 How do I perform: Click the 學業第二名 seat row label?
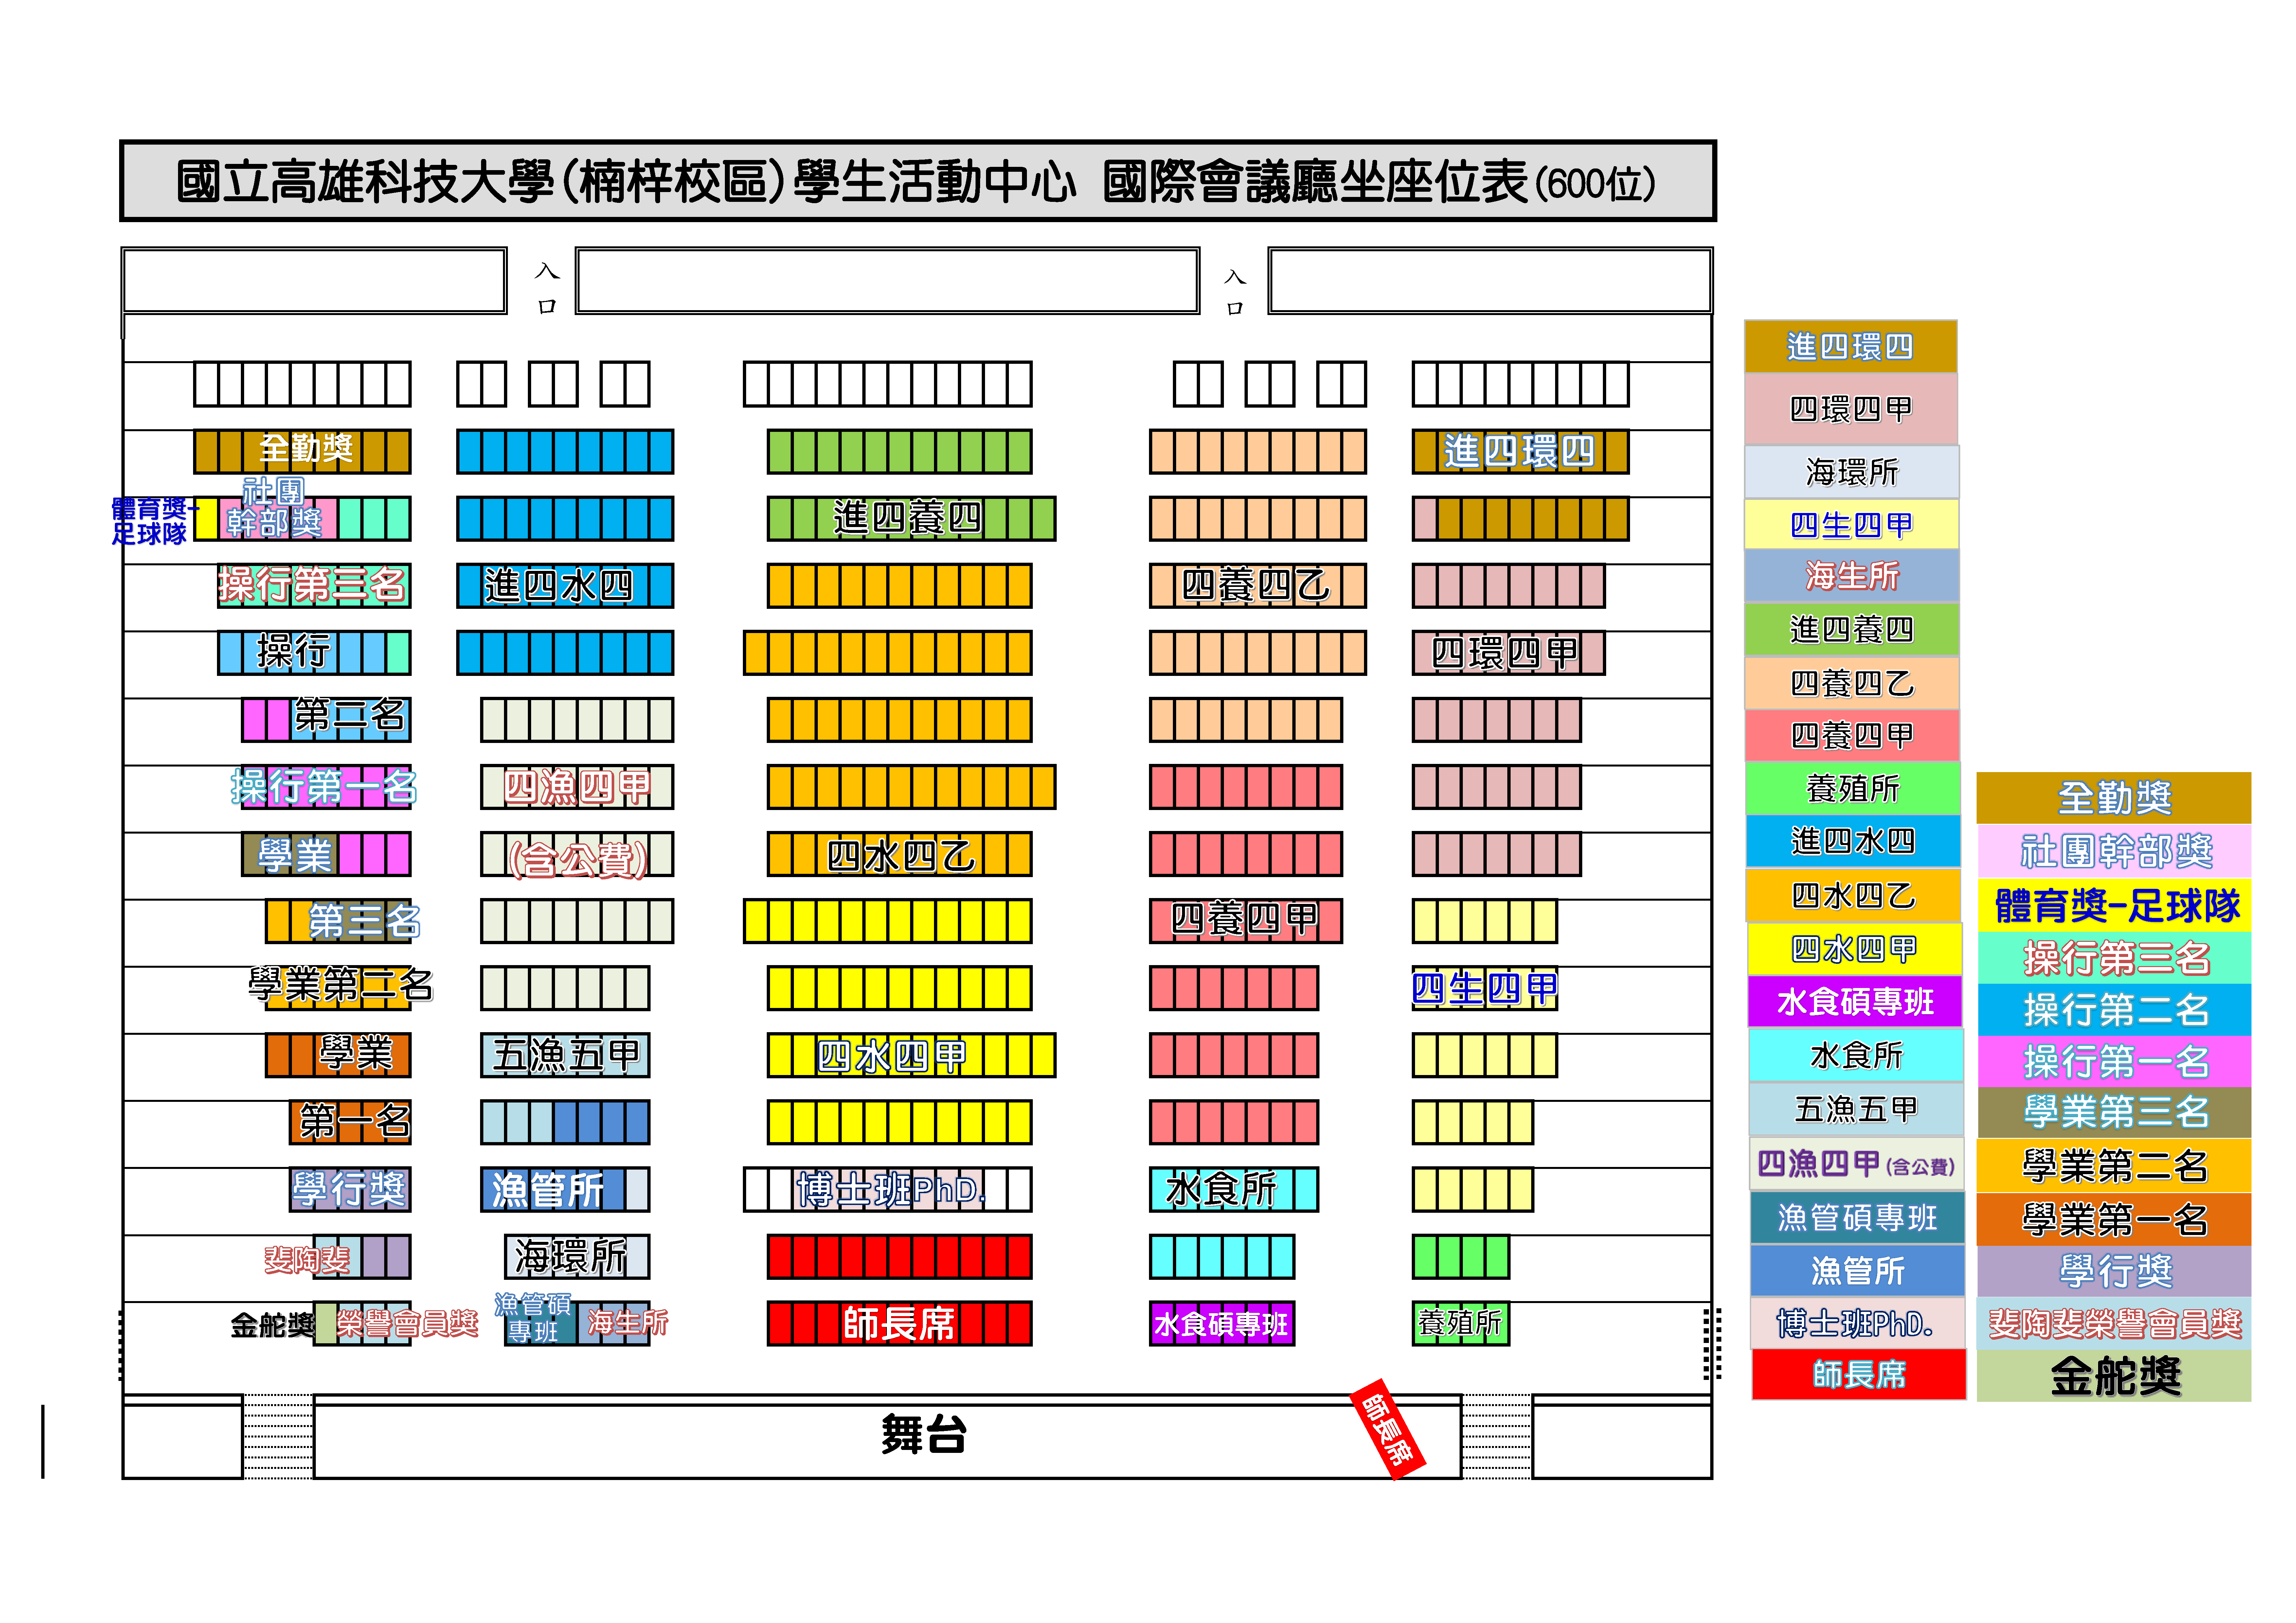pos(340,985)
